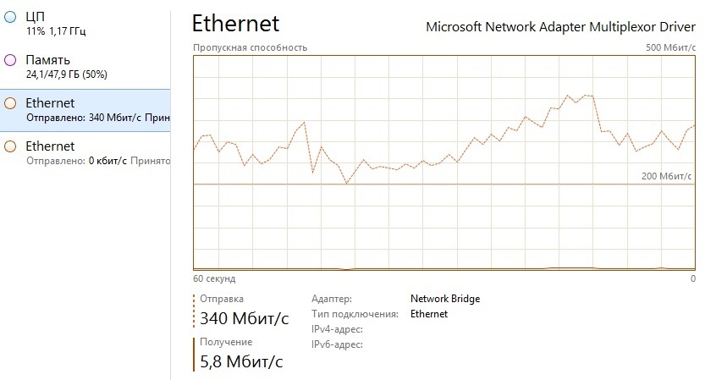Image resolution: width=705 pixels, height=380 pixels.
Task: Click the throughput graph peak area
Action: point(580,98)
